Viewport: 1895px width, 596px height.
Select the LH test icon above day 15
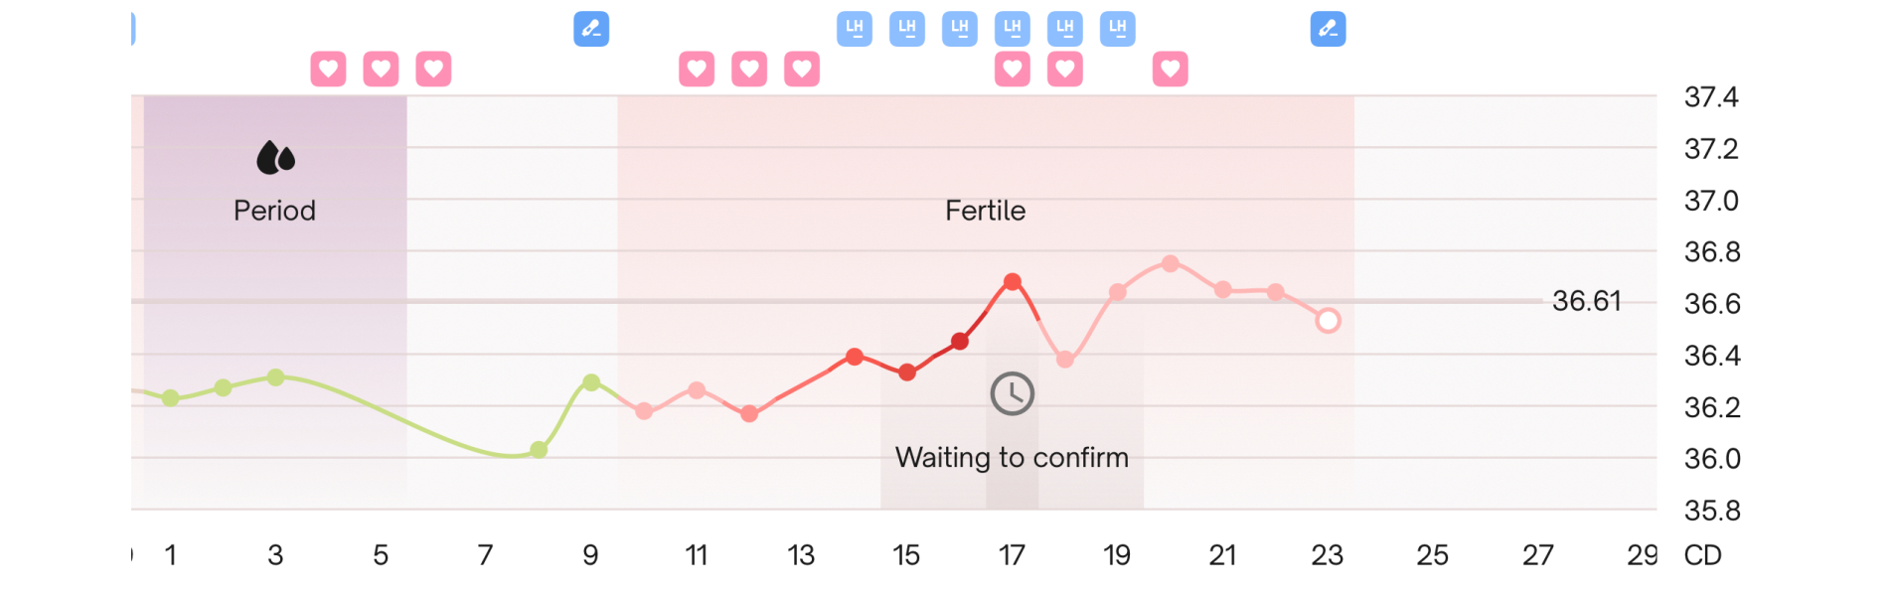coord(905,29)
